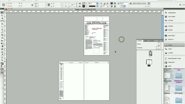Image resolution: width=185 pixels, height=104 pixels.
Task: Open the stroke weight dropdown
Action: (x=97, y=3)
